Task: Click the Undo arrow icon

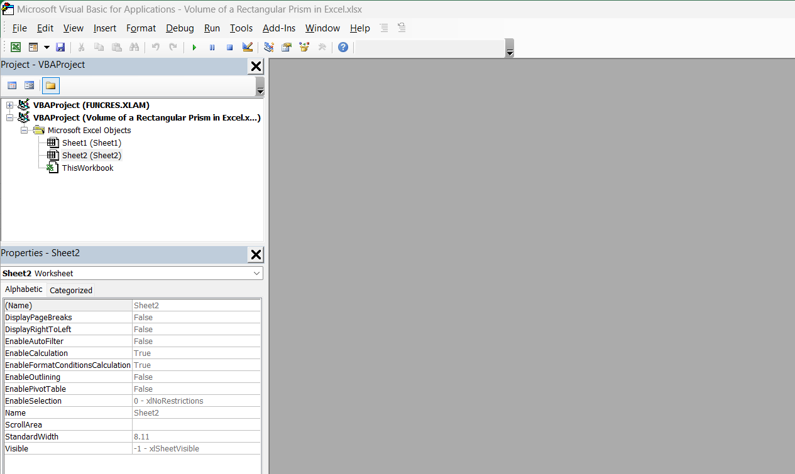Action: [x=155, y=47]
